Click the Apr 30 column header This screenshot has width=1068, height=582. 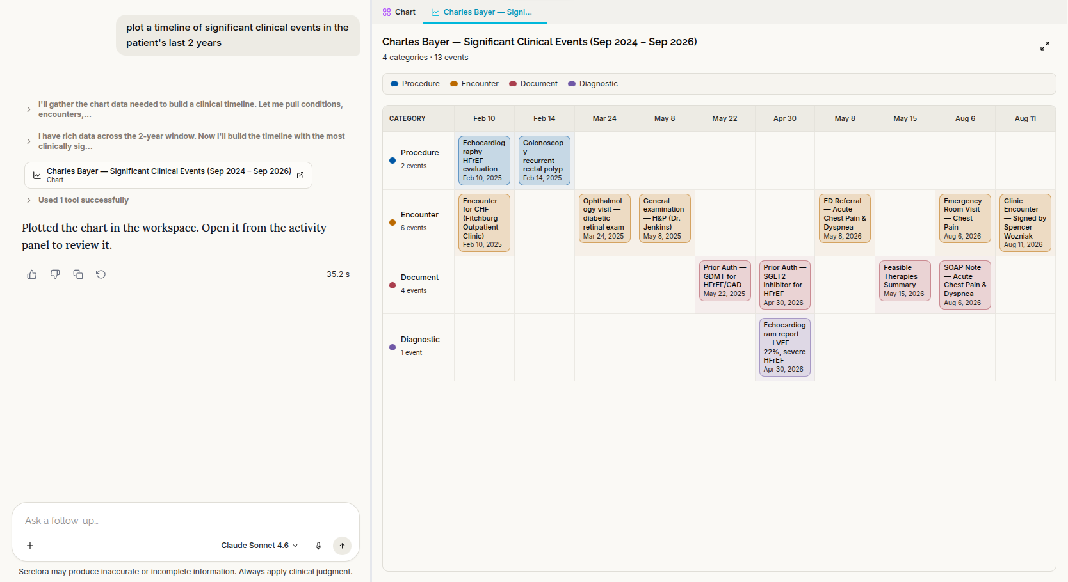click(x=785, y=119)
